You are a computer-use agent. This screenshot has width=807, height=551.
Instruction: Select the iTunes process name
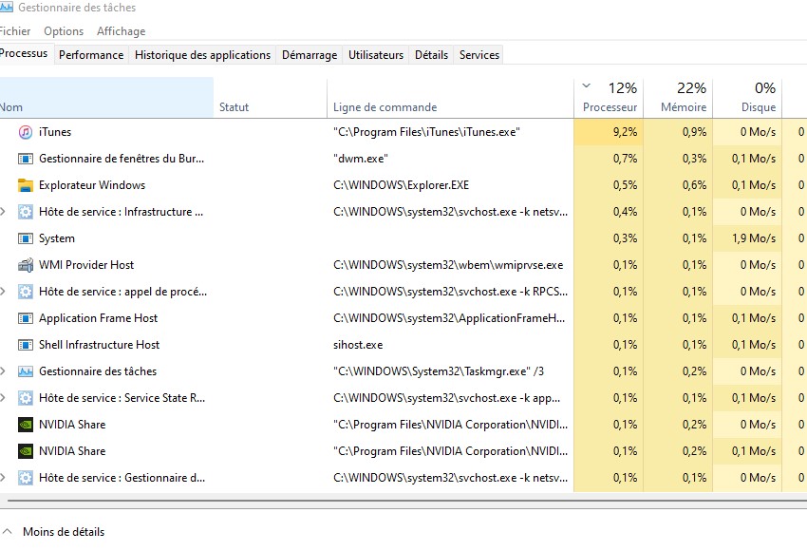(55, 132)
